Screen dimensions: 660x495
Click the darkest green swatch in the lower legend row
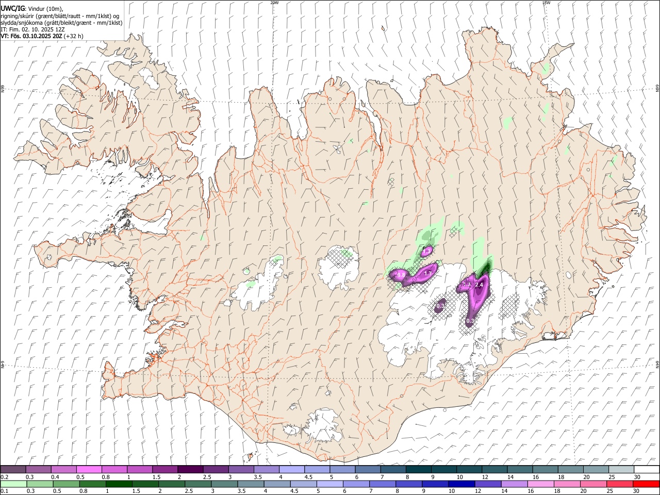(x=118, y=484)
